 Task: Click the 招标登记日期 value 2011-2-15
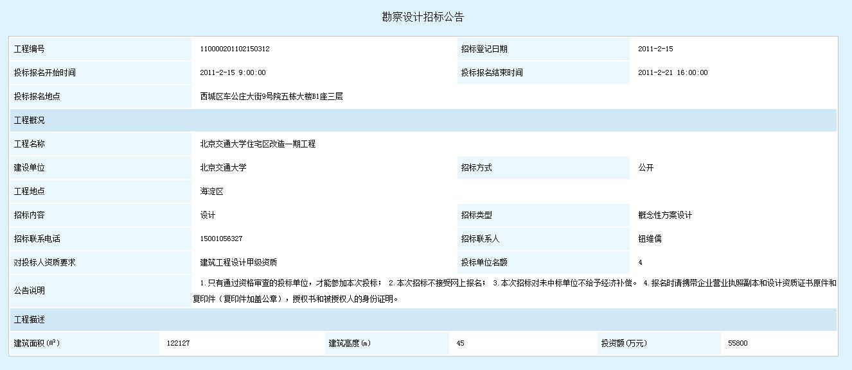pyautogui.click(x=655, y=49)
